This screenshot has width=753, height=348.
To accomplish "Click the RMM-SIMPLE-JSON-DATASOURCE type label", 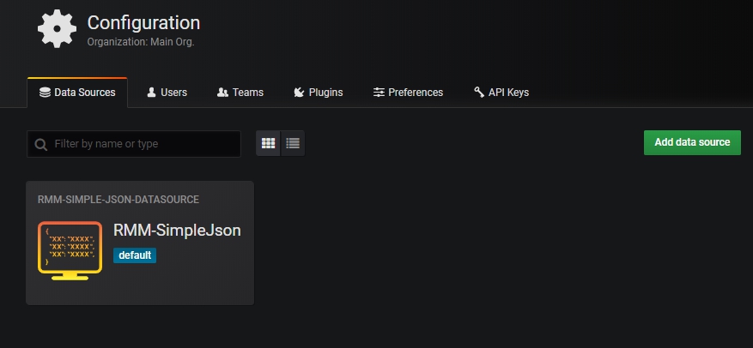I will [118, 200].
